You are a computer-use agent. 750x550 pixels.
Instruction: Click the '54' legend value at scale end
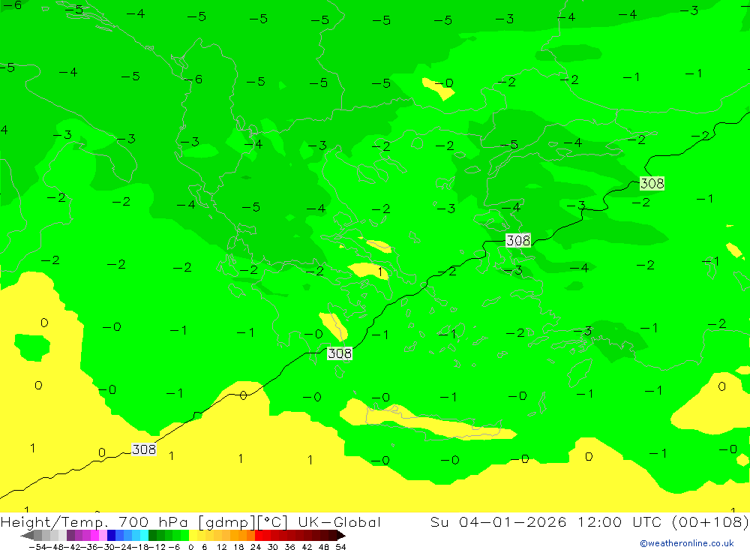click(x=340, y=547)
